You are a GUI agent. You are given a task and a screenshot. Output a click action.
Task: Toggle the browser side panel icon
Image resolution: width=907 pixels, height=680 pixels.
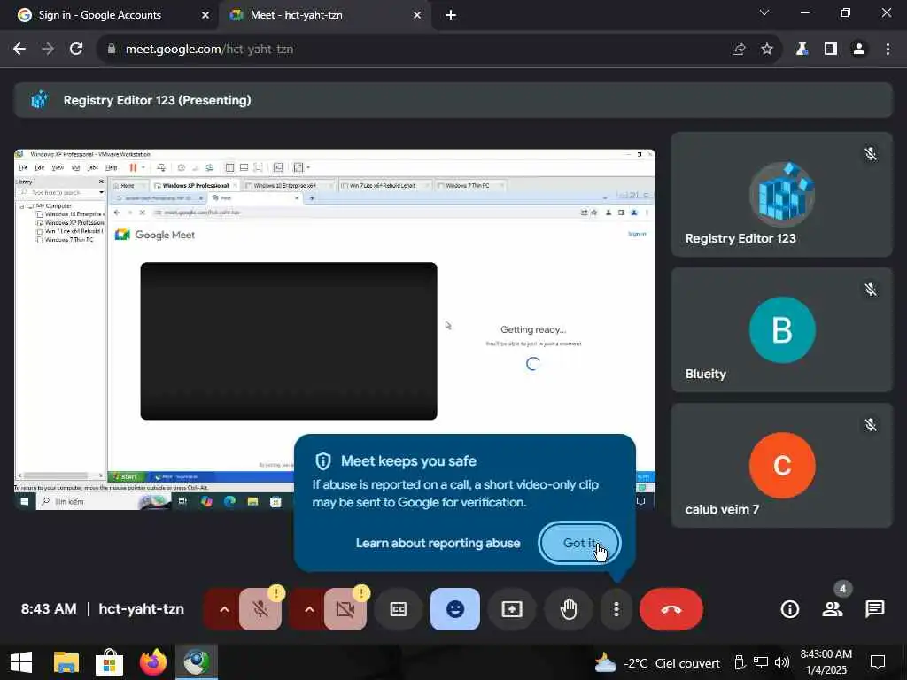[830, 50]
